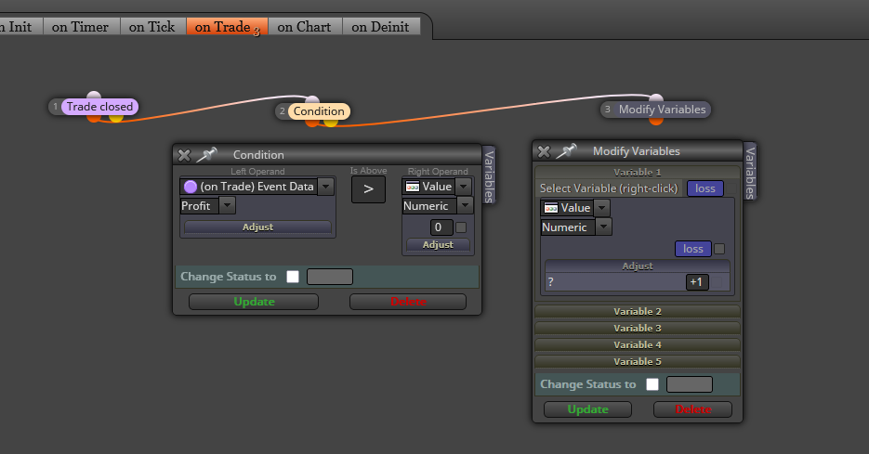Viewport: 869px width, 454px height.
Task: Open Value dropdown in Modify Variables panel
Action: [602, 208]
